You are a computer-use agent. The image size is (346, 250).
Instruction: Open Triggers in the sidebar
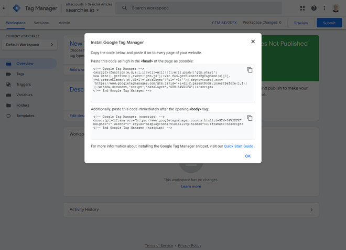click(24, 85)
